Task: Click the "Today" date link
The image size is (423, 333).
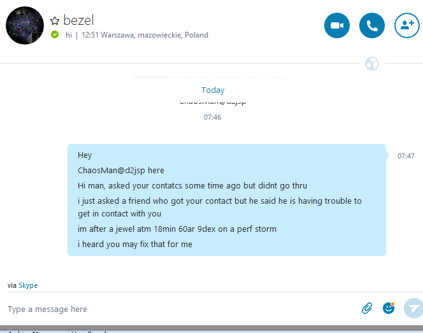Action: click(213, 90)
